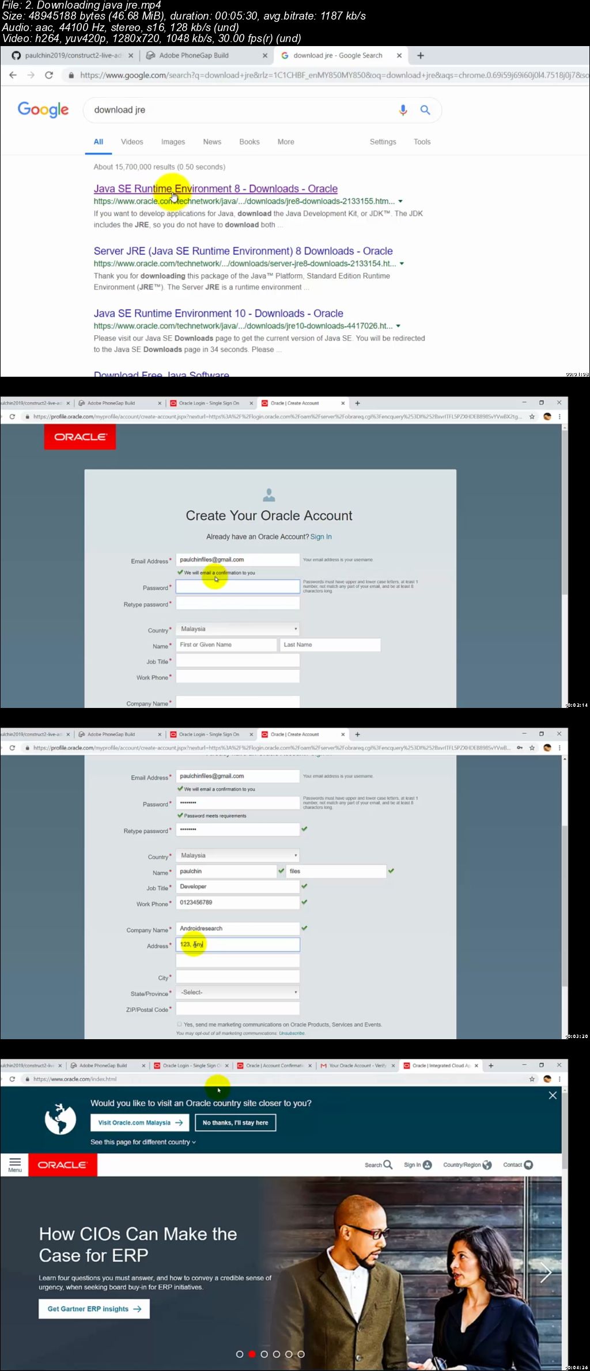
Task: Click the back arrow in the Google search browser
Action: click(13, 75)
